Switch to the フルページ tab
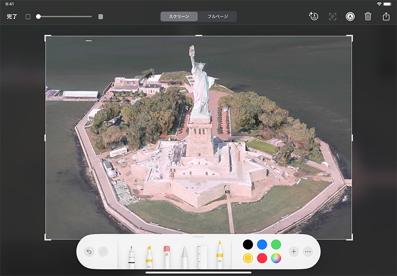This screenshot has width=397, height=276. click(x=217, y=17)
